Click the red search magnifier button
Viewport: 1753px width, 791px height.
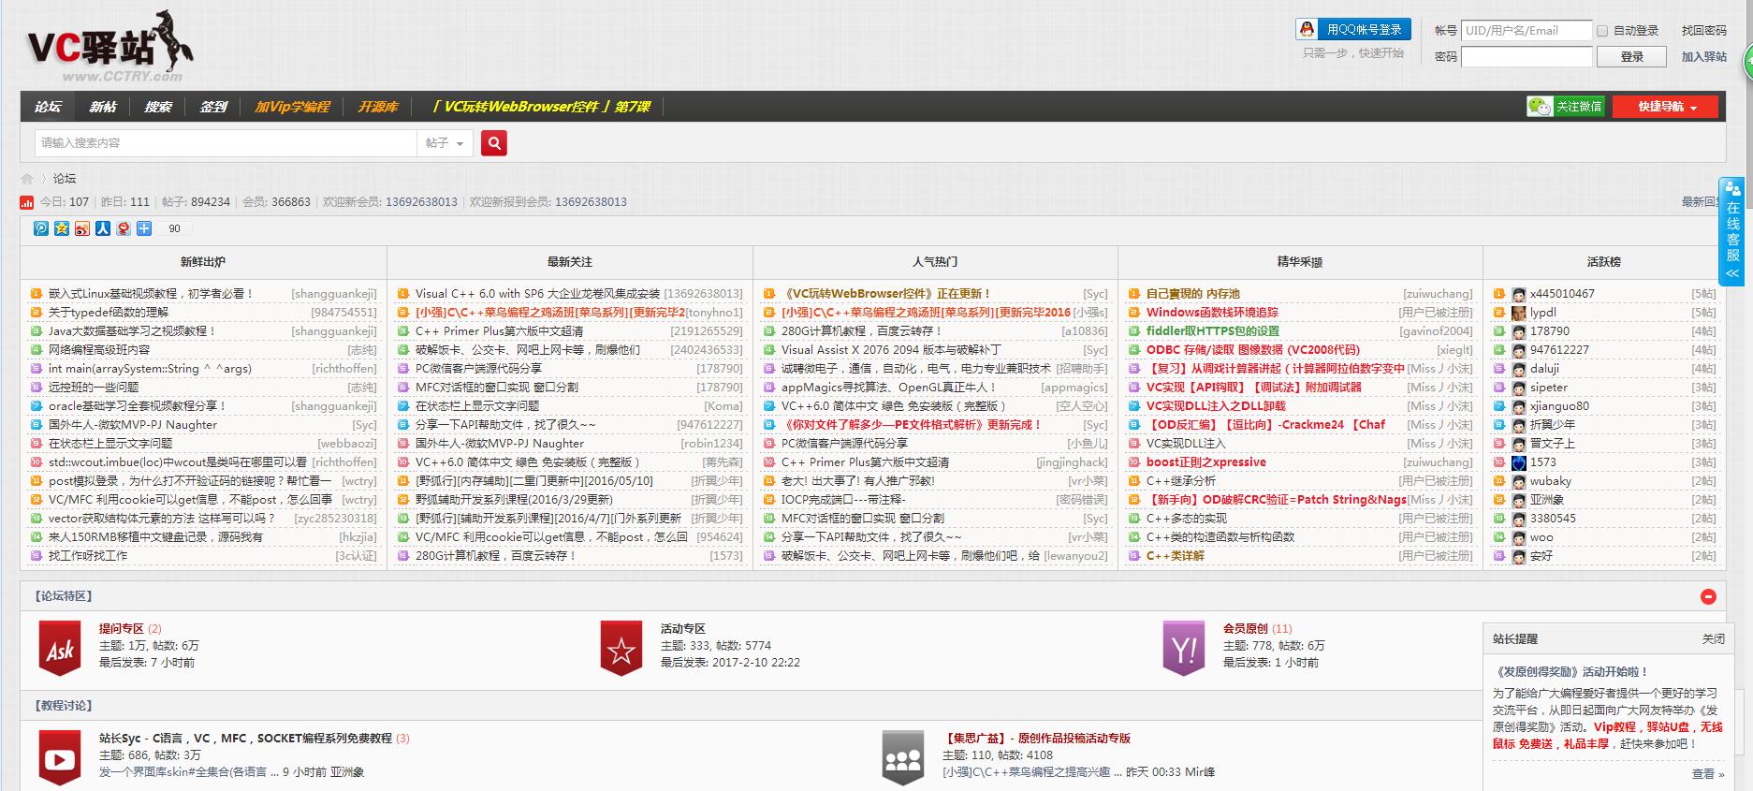pos(494,143)
